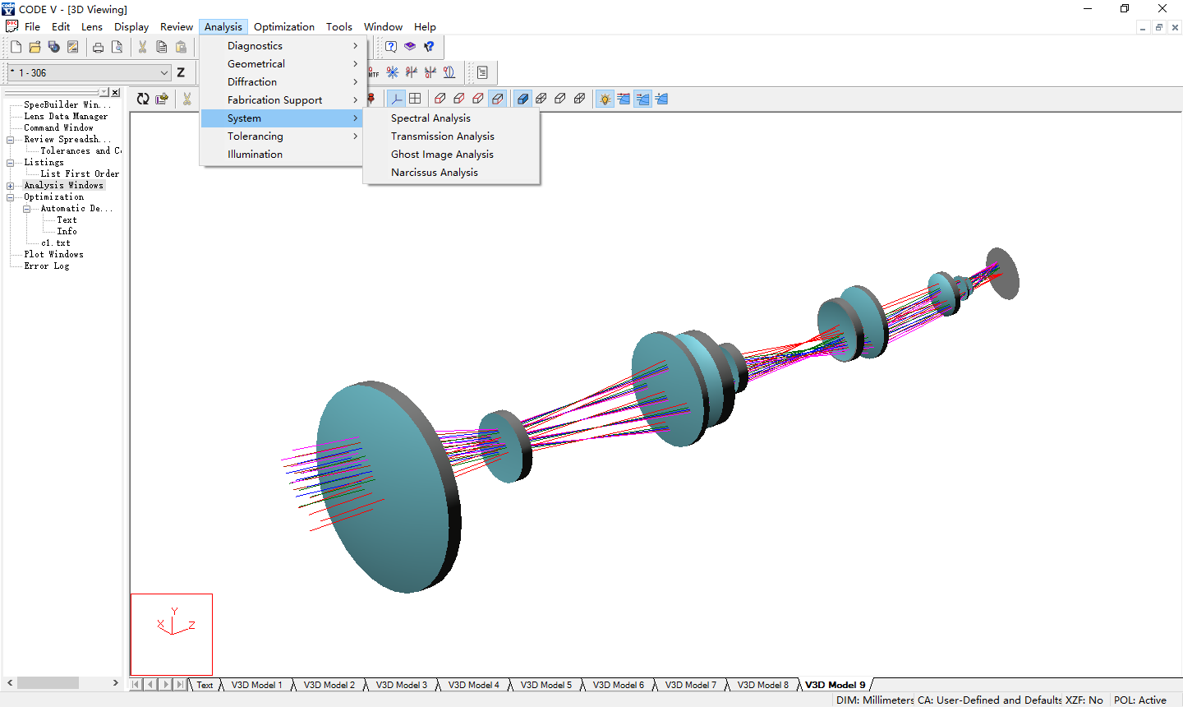Screen dimensions: 1183x707
Task: Collapse the Automatic De... tree node
Action: coord(27,209)
